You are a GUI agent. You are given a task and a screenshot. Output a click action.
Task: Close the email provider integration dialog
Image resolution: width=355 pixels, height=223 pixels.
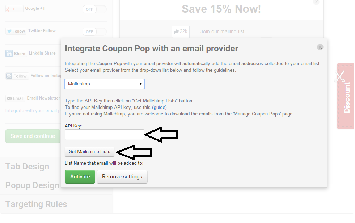tap(320, 47)
